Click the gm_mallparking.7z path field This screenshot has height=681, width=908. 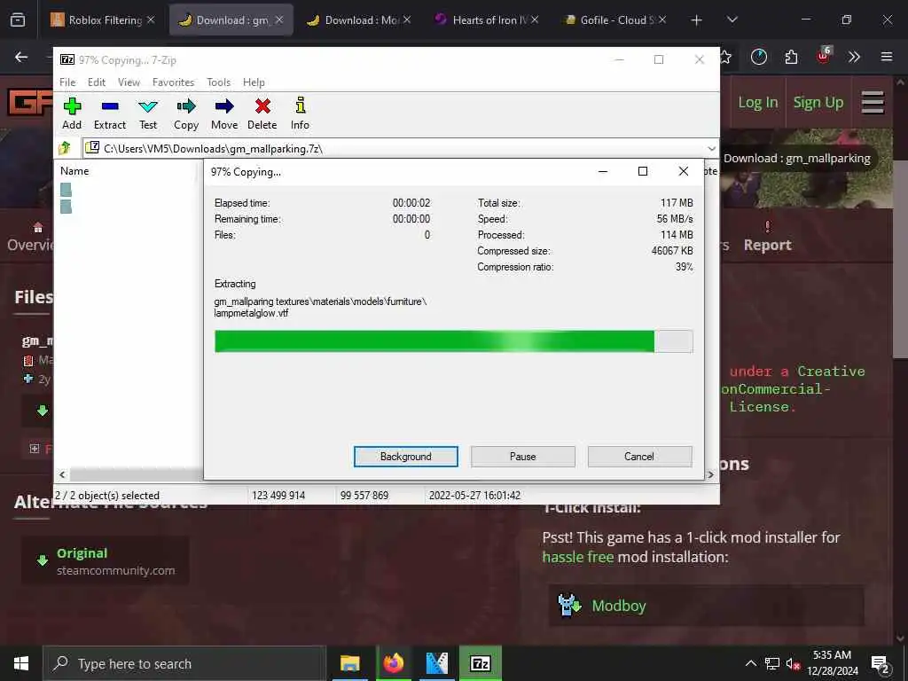click(x=394, y=148)
